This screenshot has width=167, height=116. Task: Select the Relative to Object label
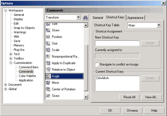(64, 70)
